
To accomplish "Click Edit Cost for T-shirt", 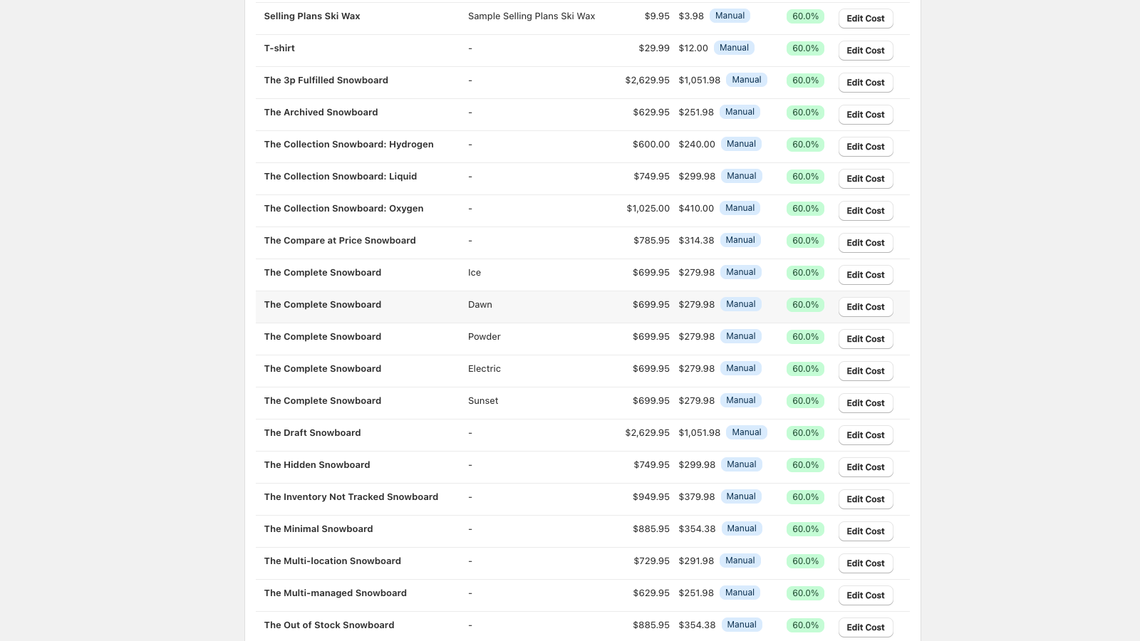I will (x=865, y=51).
